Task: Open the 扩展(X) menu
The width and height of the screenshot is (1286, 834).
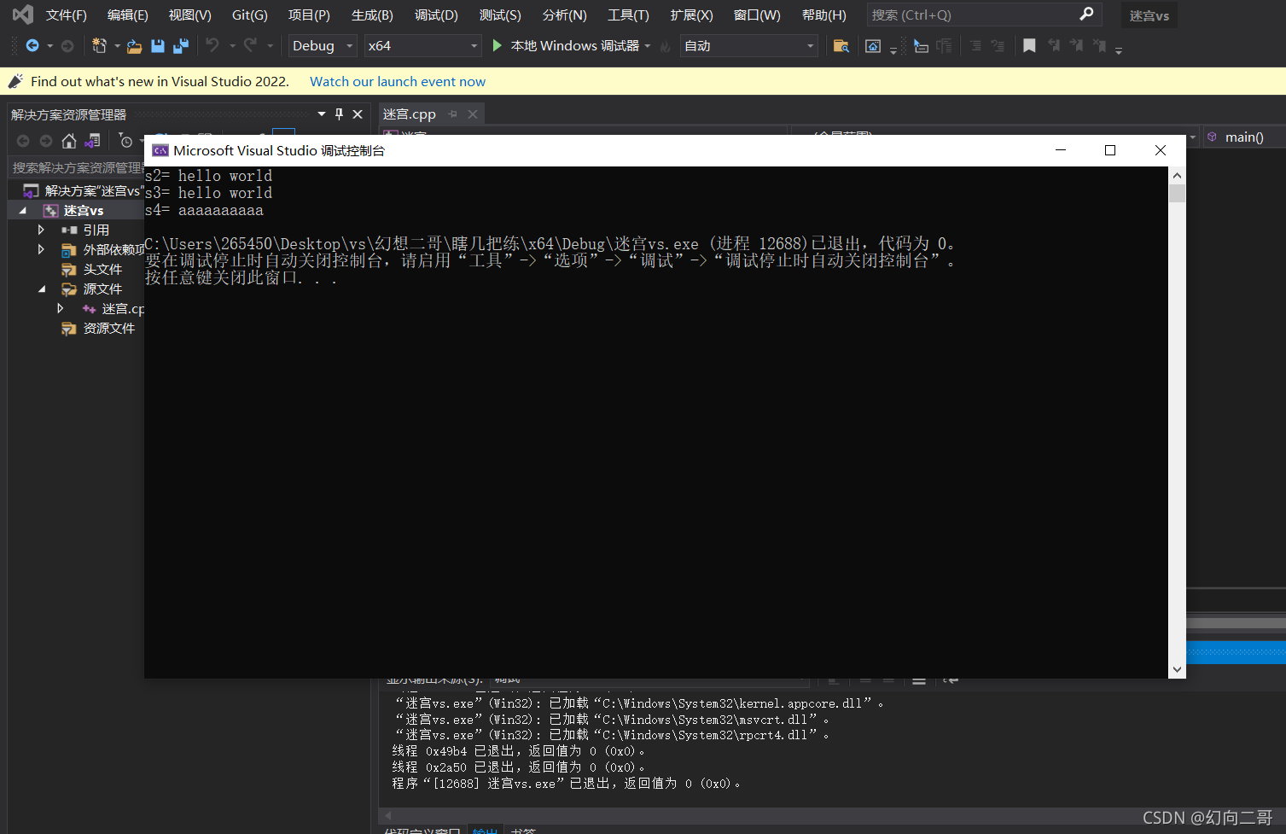Action: click(691, 15)
